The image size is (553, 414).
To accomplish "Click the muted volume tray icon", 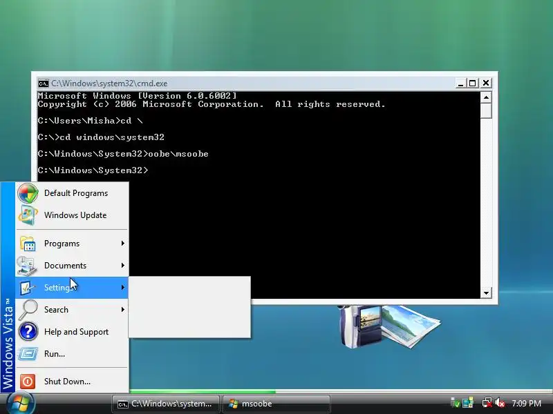I will pyautogui.click(x=499, y=403).
